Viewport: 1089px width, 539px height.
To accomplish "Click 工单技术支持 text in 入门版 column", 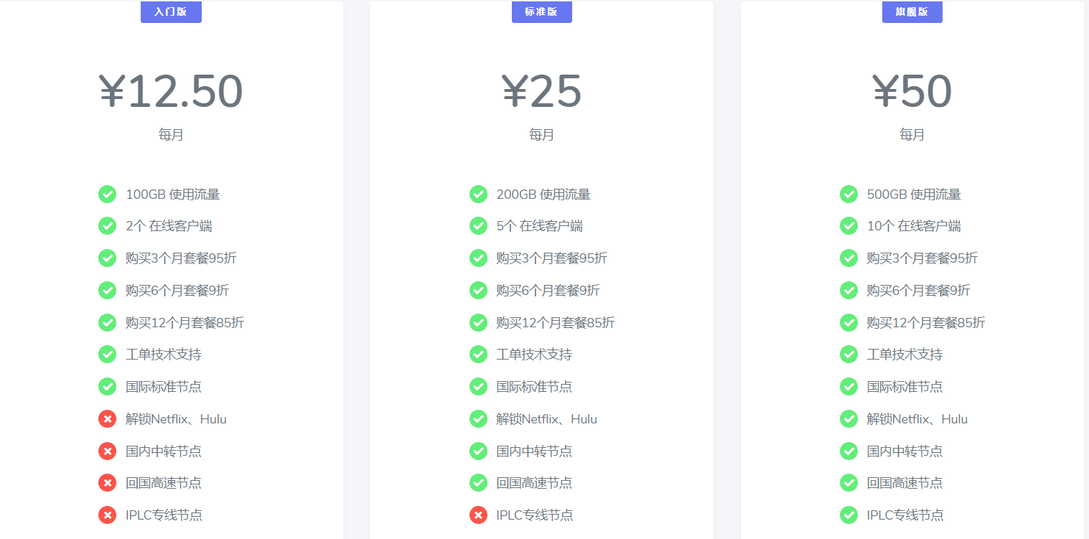I will coord(163,355).
